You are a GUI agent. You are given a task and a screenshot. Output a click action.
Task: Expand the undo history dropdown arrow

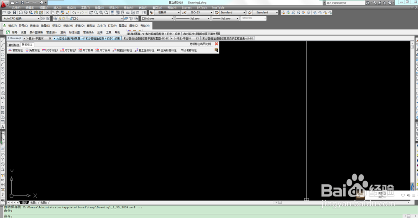[78, 13]
